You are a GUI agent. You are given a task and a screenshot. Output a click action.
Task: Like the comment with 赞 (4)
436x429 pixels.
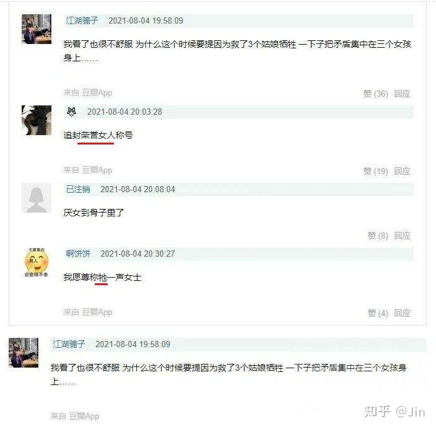tap(378, 313)
